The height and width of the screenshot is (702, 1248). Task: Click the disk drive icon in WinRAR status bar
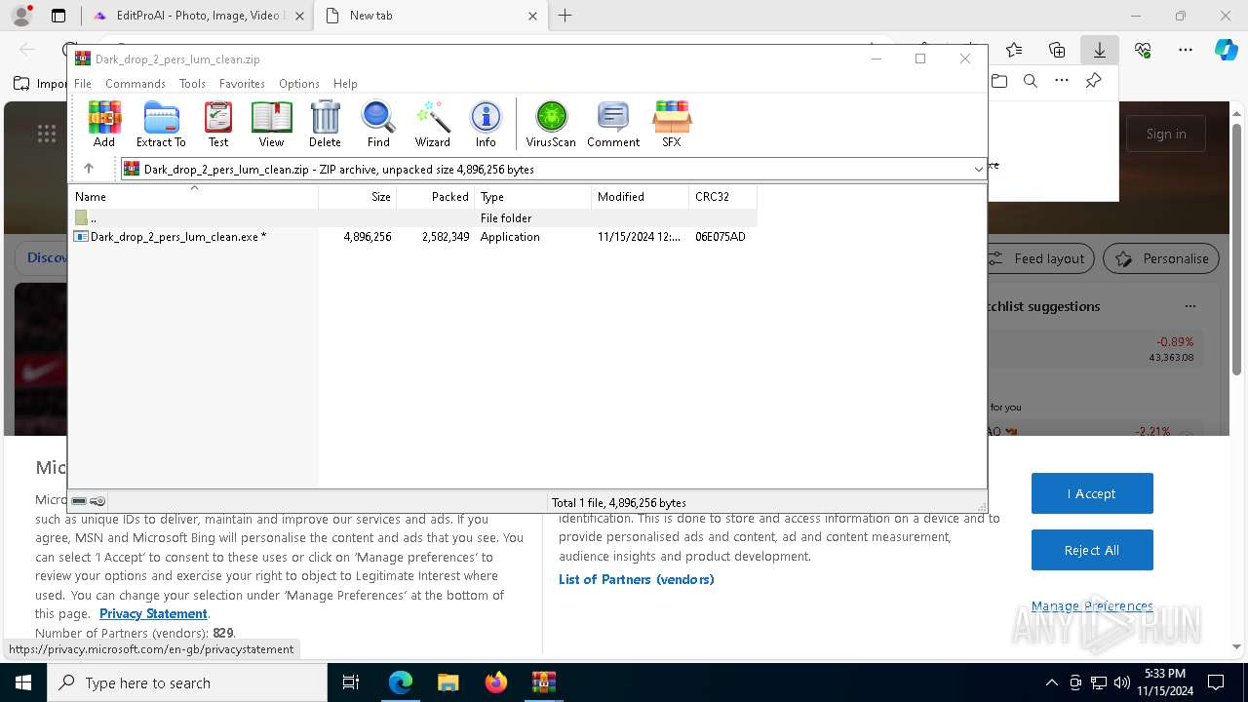click(79, 501)
